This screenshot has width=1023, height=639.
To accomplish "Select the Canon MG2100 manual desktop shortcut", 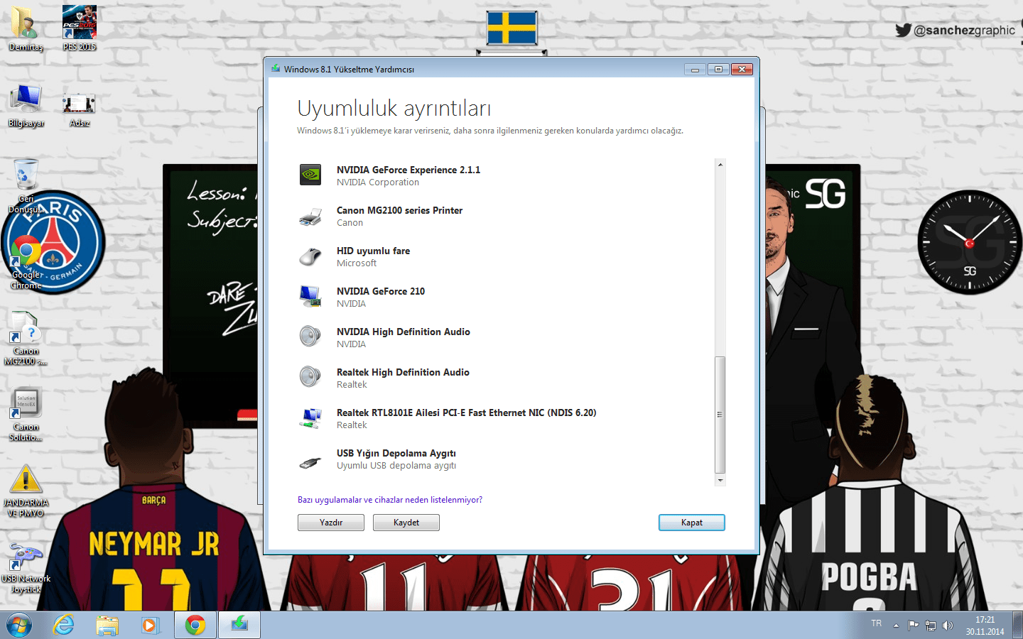I will tap(26, 338).
